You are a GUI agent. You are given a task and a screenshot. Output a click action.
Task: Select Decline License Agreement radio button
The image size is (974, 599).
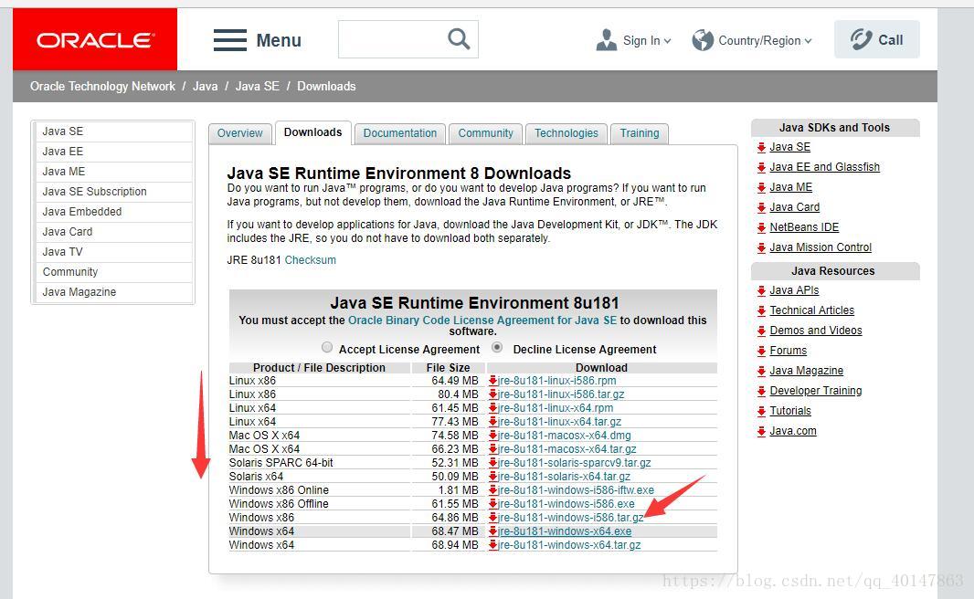point(497,348)
